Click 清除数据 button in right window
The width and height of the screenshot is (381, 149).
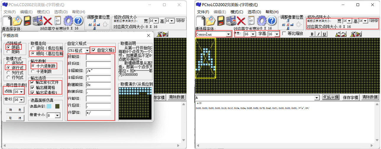(x=370, y=97)
